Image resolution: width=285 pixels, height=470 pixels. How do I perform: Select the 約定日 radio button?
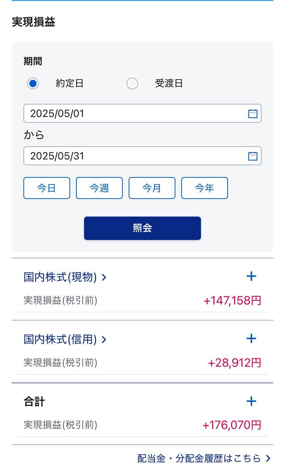point(33,83)
